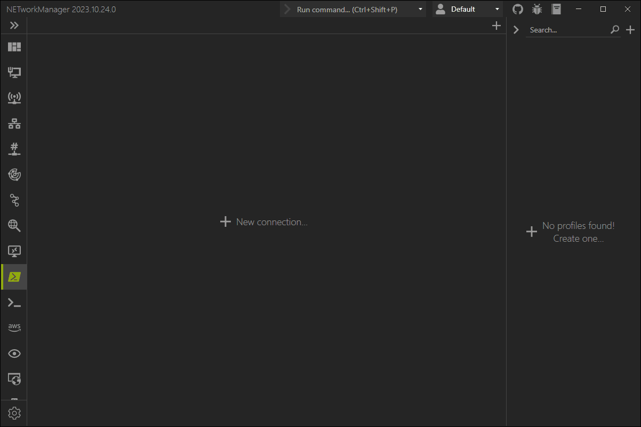This screenshot has height=427, width=641.
Task: Open the AWS Session Manager tool
Action: 14,327
